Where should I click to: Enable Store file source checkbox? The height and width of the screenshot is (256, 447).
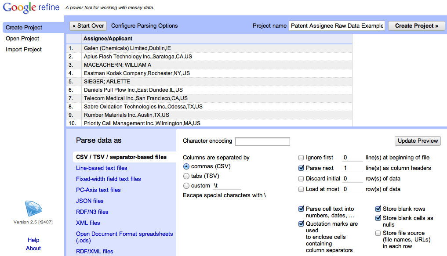point(378,233)
